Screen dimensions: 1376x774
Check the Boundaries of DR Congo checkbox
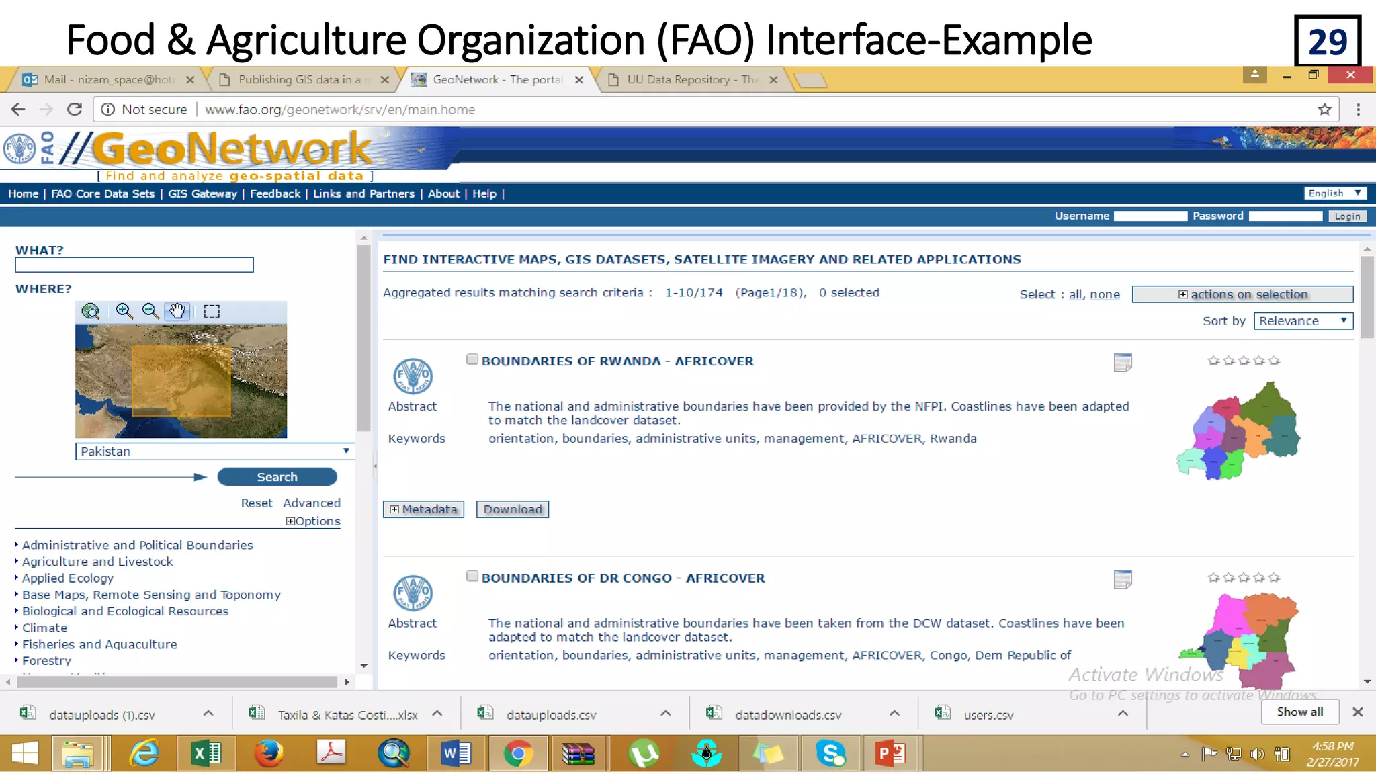coord(472,576)
